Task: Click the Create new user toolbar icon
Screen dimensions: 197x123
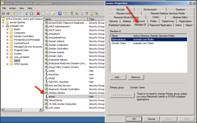Action: click(71, 13)
